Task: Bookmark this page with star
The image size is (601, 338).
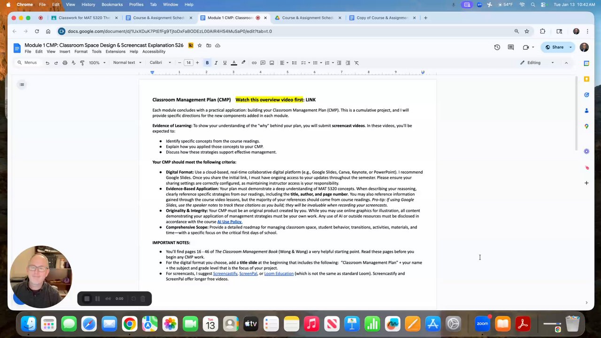Action: coord(527,31)
